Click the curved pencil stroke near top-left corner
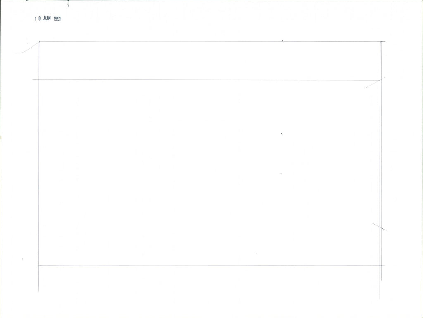The height and width of the screenshot is (318, 423). coord(26,50)
